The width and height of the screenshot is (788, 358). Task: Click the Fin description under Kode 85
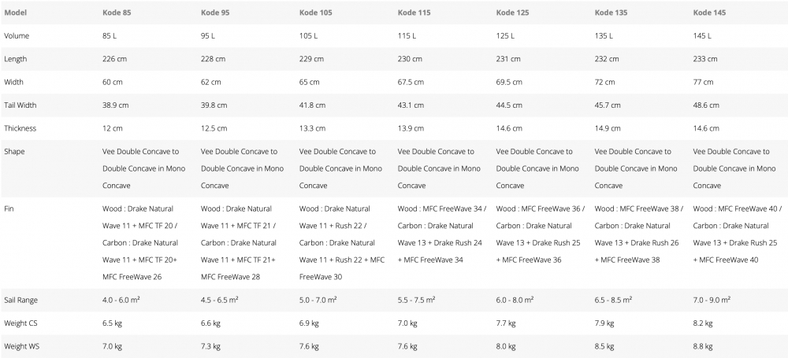pos(142,242)
